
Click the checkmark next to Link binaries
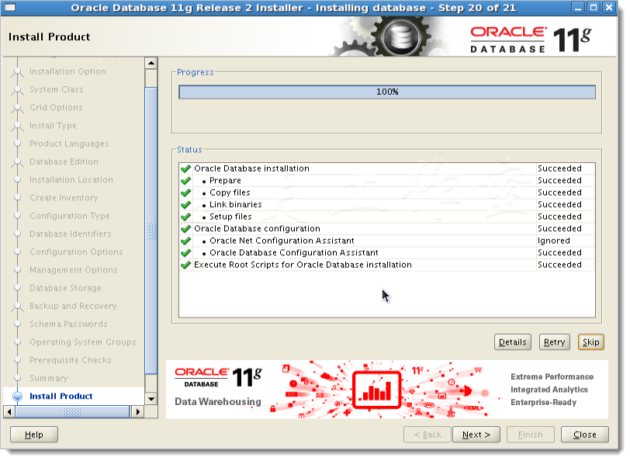pos(185,204)
